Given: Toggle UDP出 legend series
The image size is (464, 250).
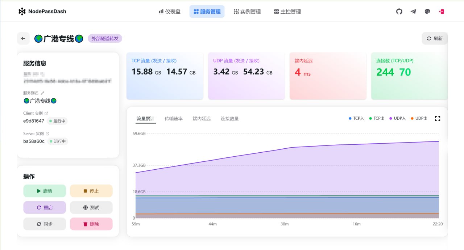Looking at the screenshot, I should coord(419,118).
